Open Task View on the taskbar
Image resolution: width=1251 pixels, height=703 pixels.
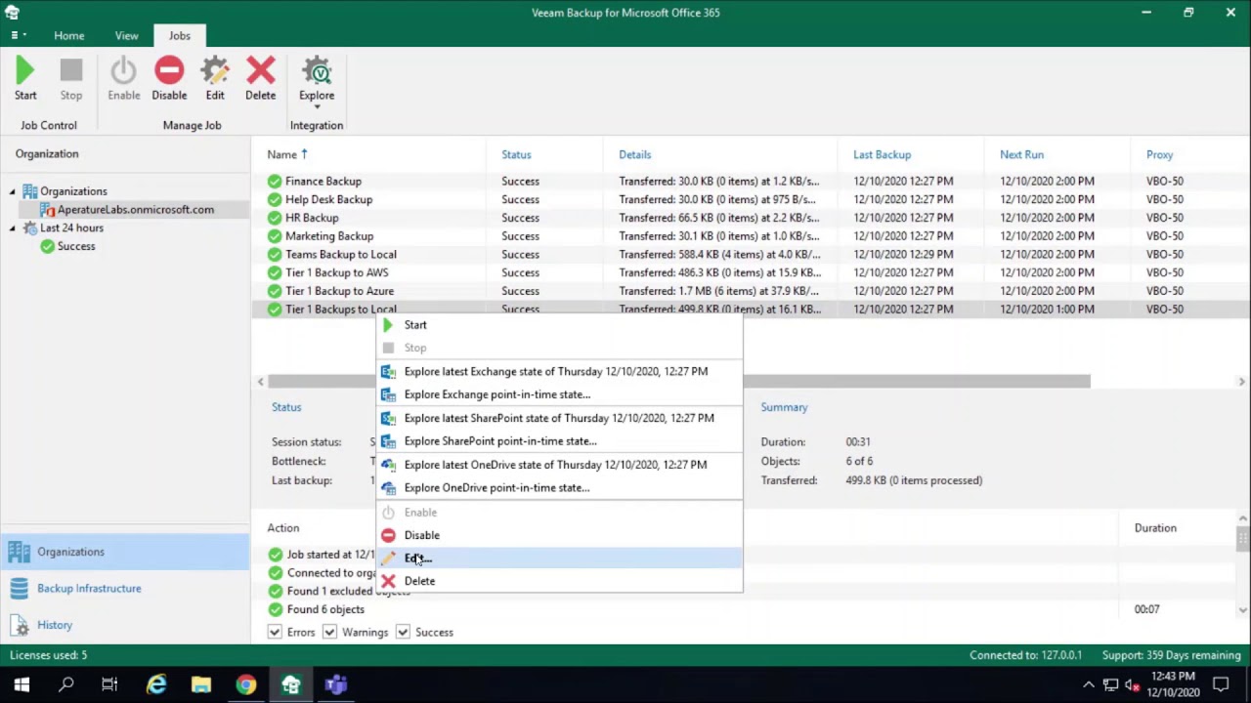[x=109, y=684]
